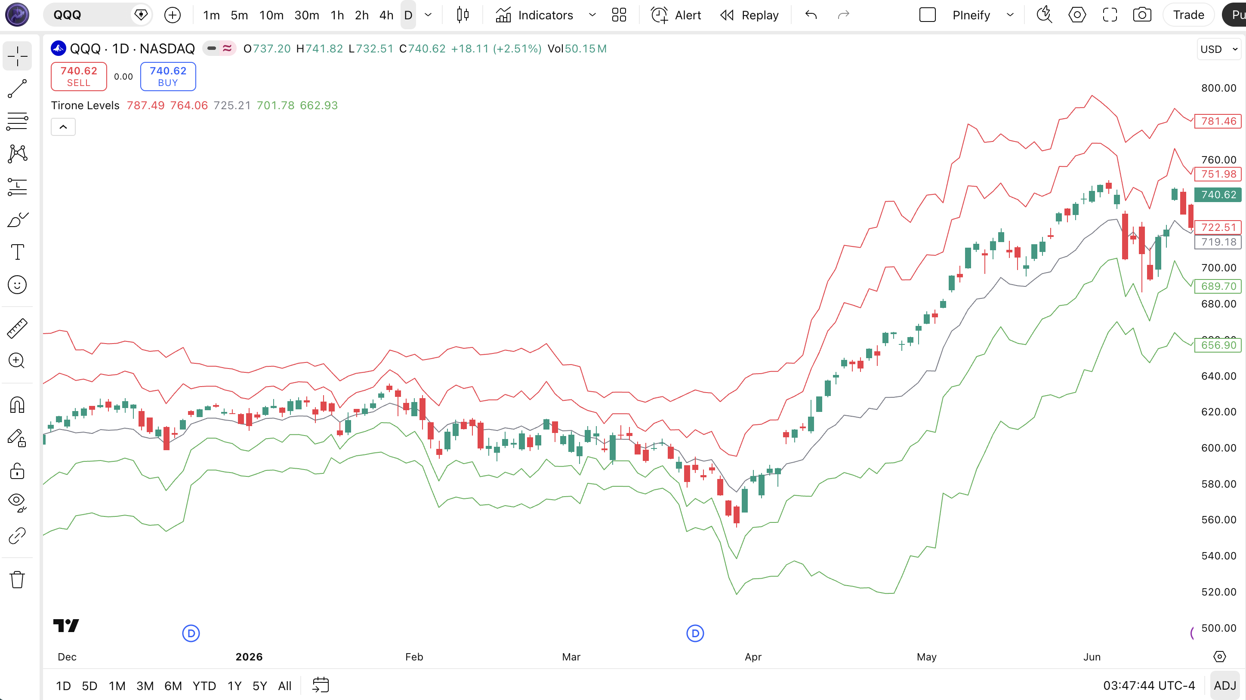The width and height of the screenshot is (1246, 700).
Task: Redo the last action
Action: tap(844, 15)
